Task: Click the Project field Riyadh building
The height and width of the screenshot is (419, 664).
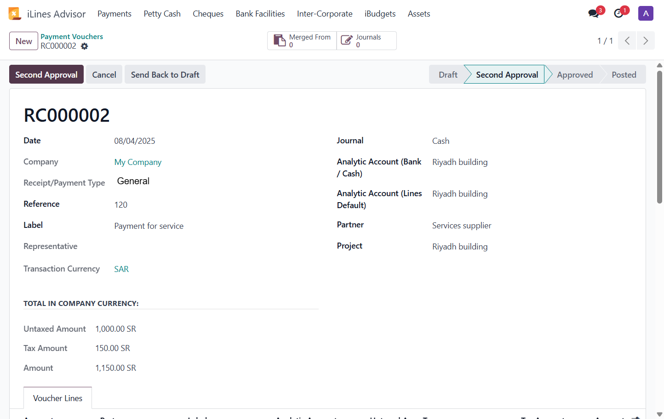Action: pyautogui.click(x=460, y=247)
